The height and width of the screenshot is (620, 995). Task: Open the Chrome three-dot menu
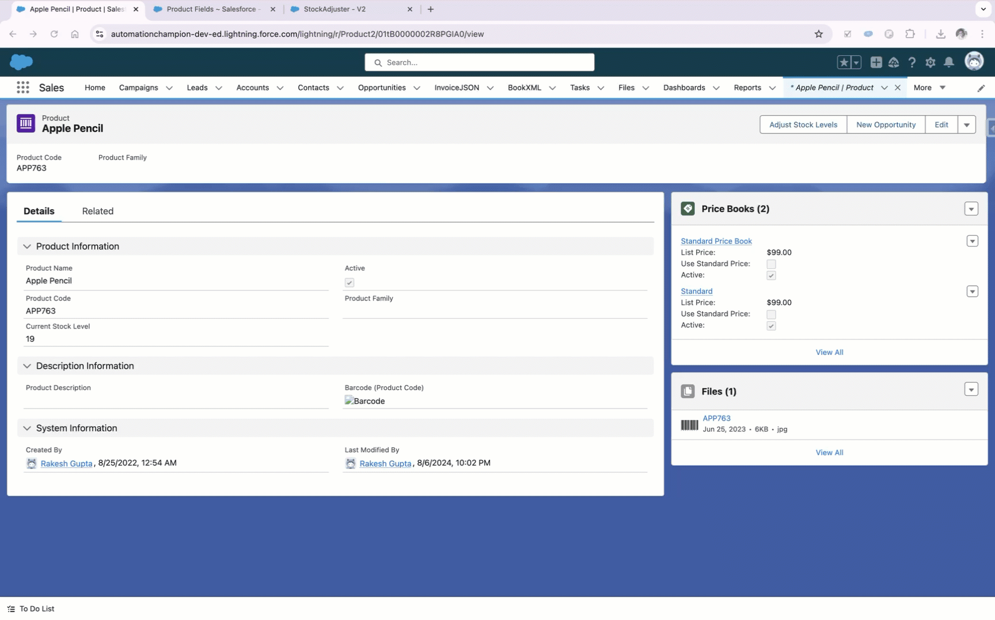point(982,34)
